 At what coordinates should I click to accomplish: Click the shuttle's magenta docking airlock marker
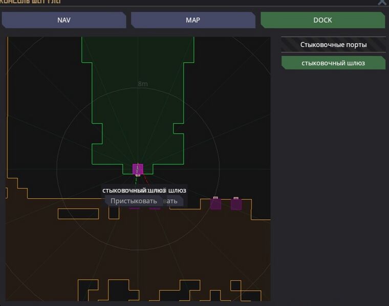[x=137, y=169]
